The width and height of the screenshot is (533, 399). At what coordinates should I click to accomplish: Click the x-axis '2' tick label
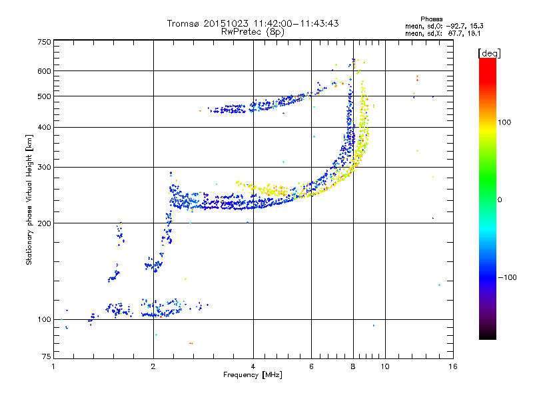click(x=153, y=366)
